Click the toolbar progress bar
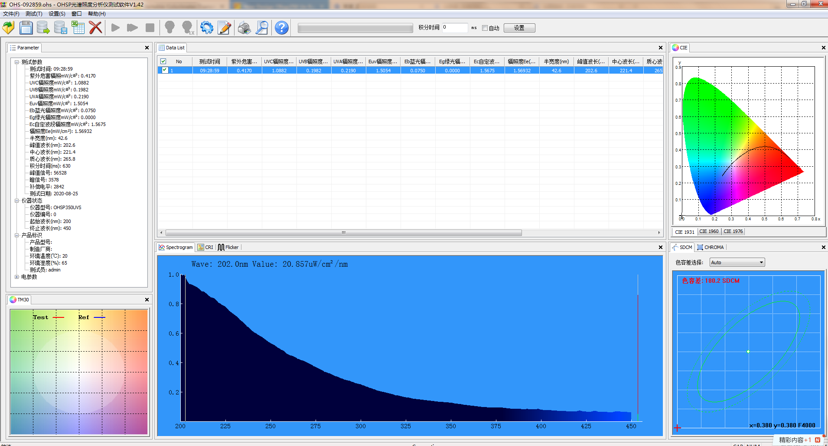Viewport: 828px width, 446px height. 355,28
